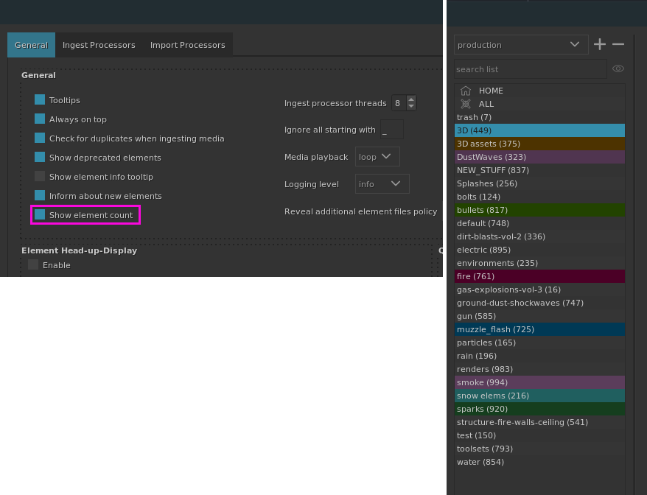Screen dimensions: 647x495
Task: Increase Ingest processor threads with up arrow
Action: pyautogui.click(x=411, y=99)
